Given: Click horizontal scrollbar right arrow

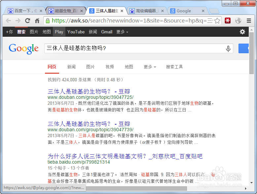Looking at the screenshot, I should (245, 189).
